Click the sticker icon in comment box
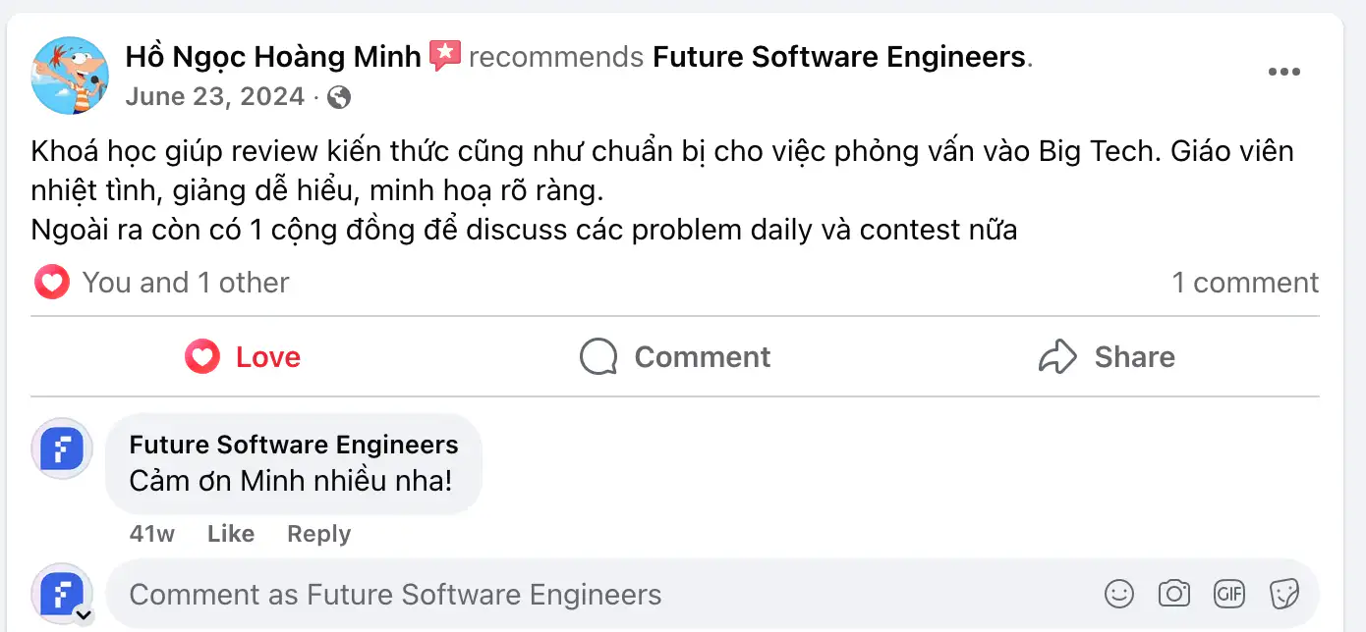 pyautogui.click(x=1283, y=594)
